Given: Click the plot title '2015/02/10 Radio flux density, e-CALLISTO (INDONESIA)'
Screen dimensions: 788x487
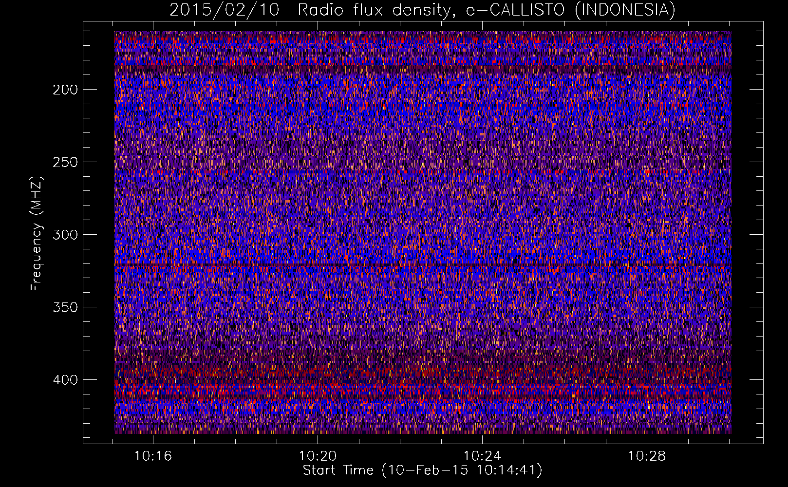Looking at the screenshot, I should click(x=422, y=10).
